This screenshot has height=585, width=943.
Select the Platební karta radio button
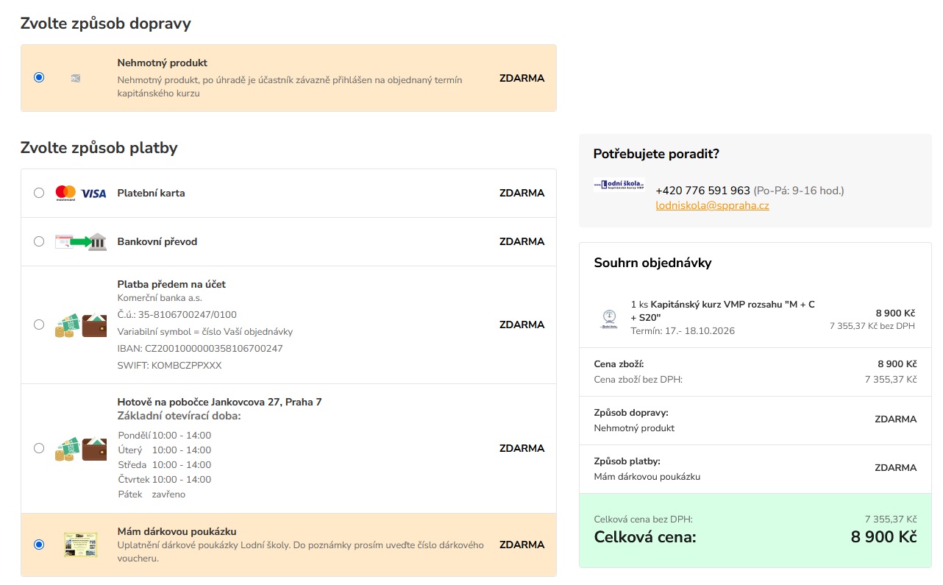pyautogui.click(x=39, y=193)
